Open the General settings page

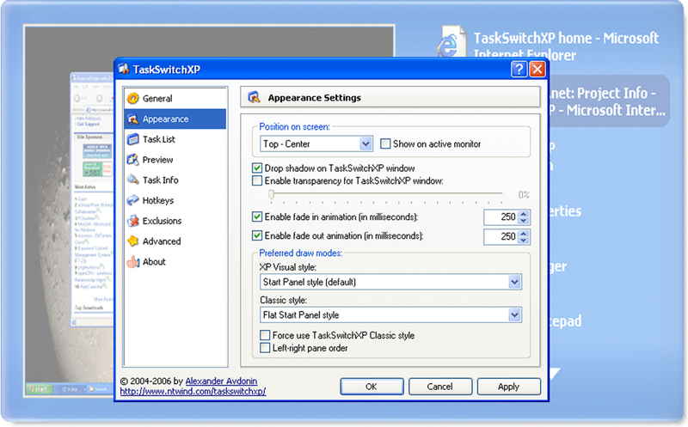[x=157, y=98]
